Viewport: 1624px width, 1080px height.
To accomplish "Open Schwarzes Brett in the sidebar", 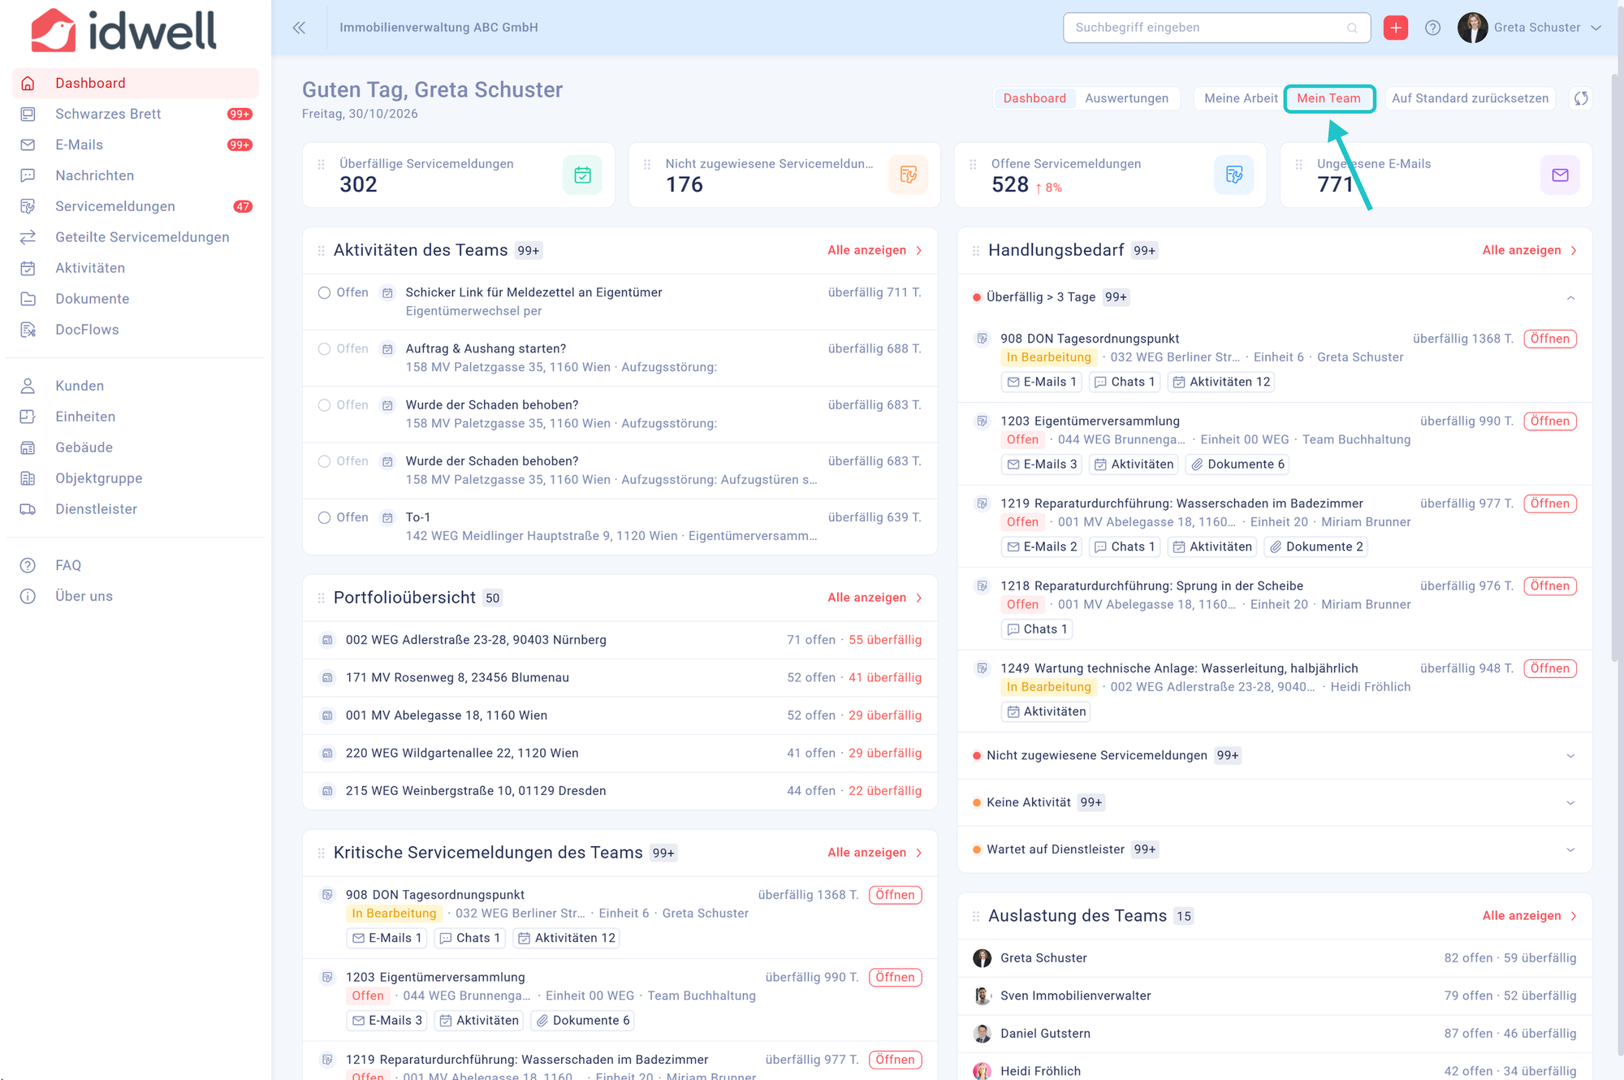I will [x=136, y=114].
